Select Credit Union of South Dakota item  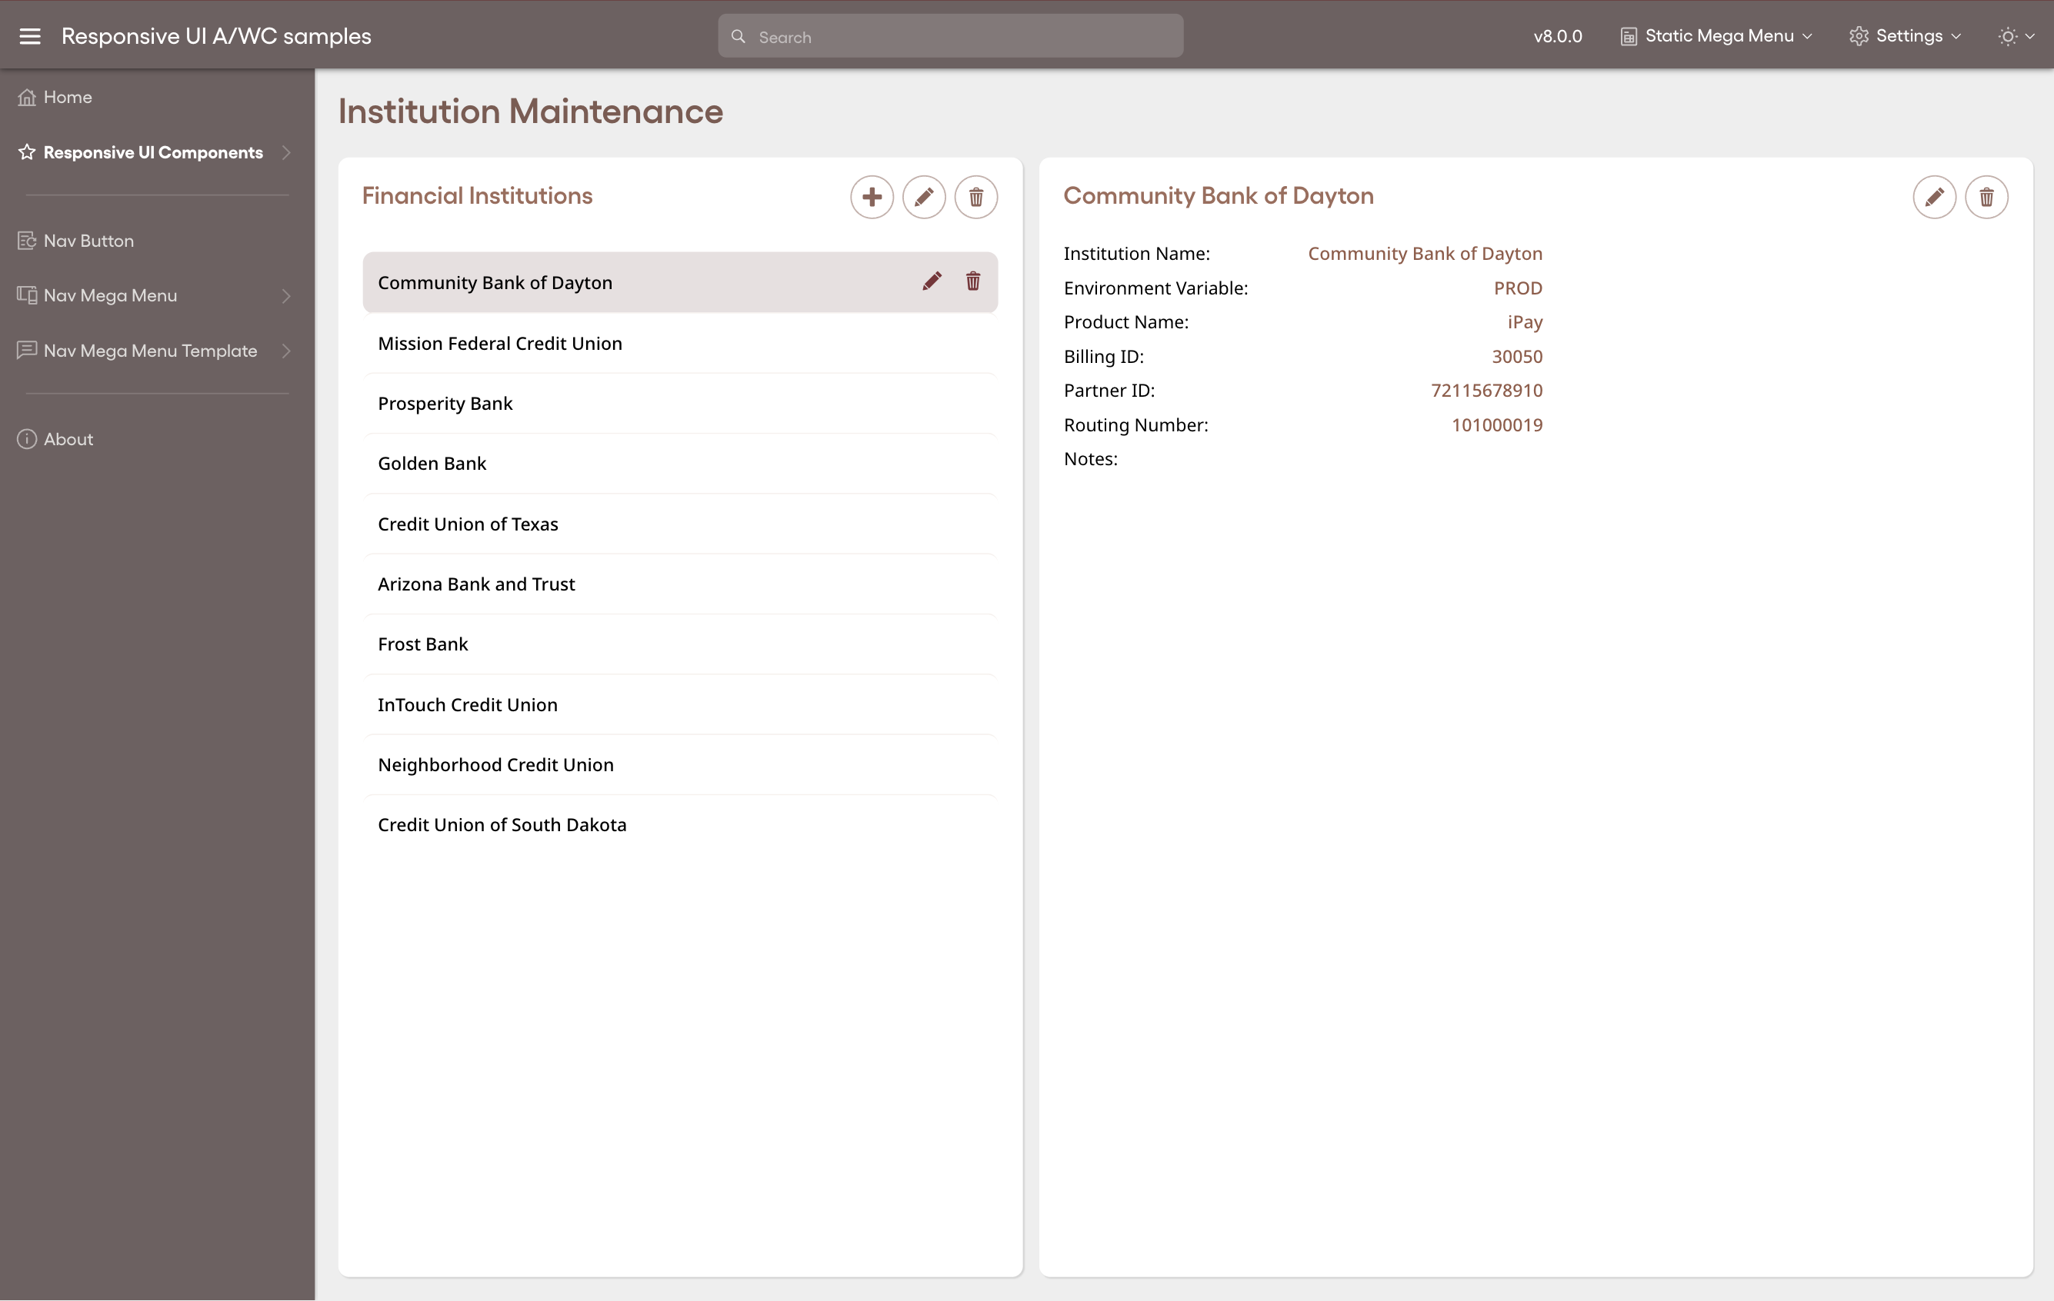(x=502, y=824)
